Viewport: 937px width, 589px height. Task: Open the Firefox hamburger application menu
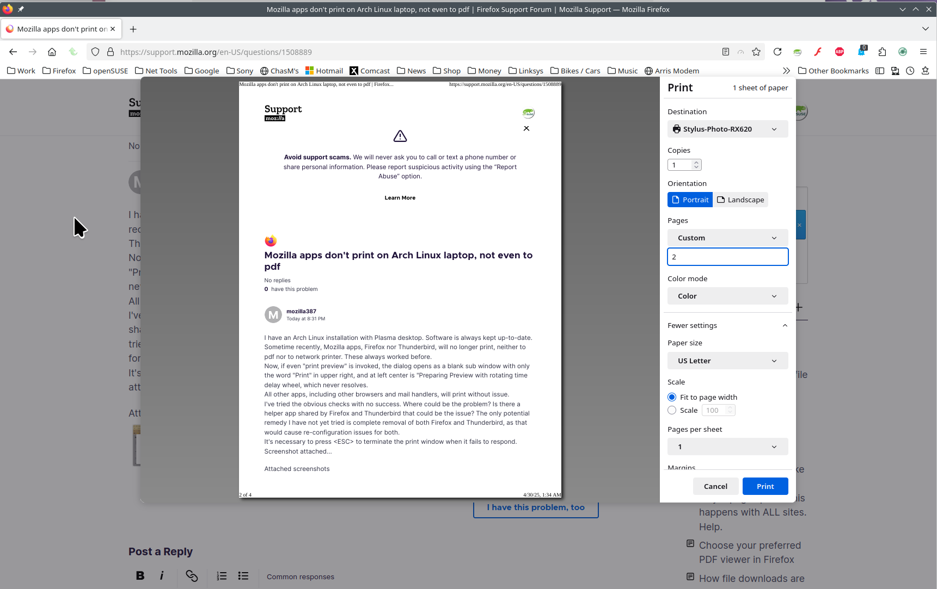coord(923,52)
